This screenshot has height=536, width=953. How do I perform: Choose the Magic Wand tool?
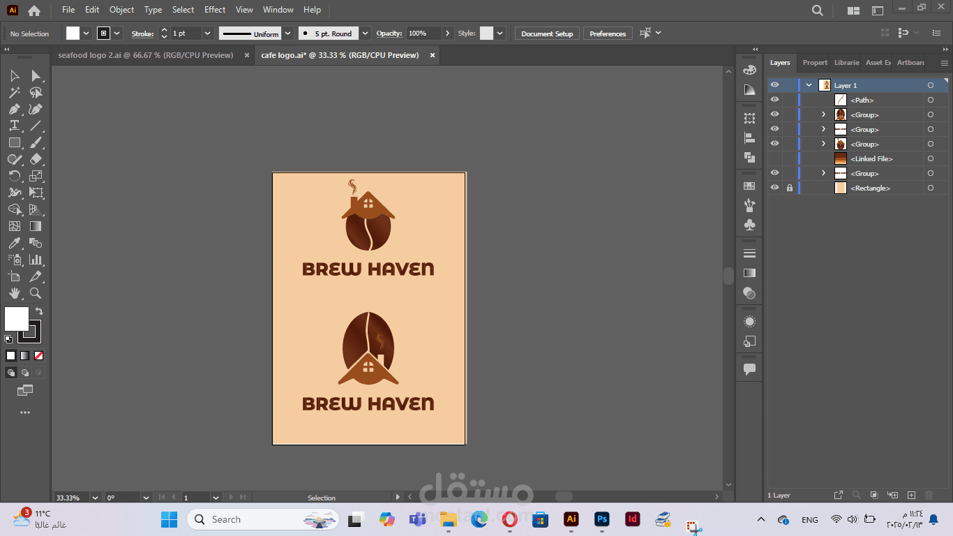point(14,92)
